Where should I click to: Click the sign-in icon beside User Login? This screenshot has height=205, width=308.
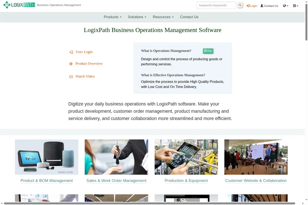tap(71, 52)
